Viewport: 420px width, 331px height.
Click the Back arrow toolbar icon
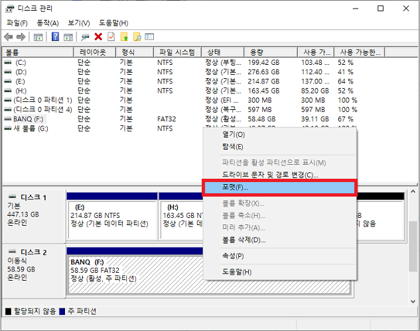[x=9, y=37]
